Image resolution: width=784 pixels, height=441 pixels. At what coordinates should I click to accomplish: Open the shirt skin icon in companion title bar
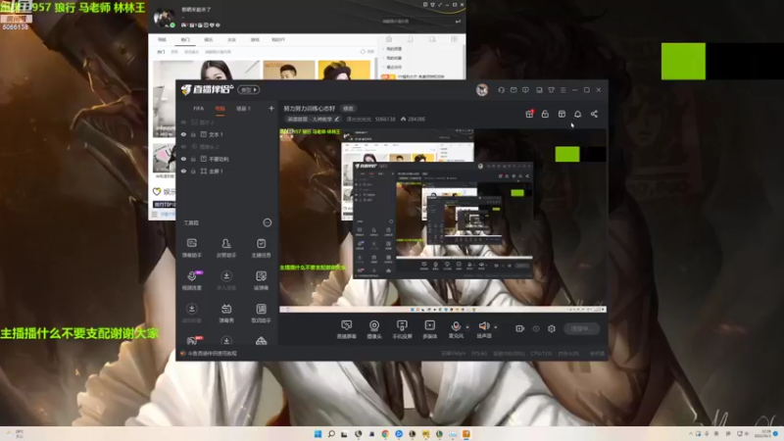pos(551,90)
